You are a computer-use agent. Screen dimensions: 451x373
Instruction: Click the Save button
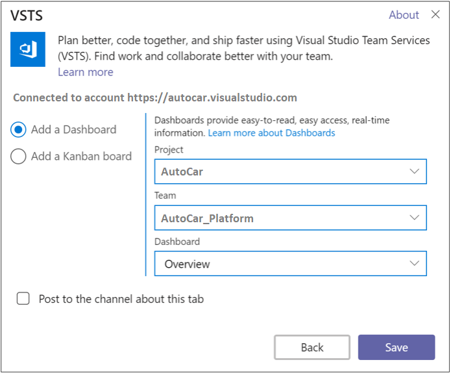[x=396, y=347]
